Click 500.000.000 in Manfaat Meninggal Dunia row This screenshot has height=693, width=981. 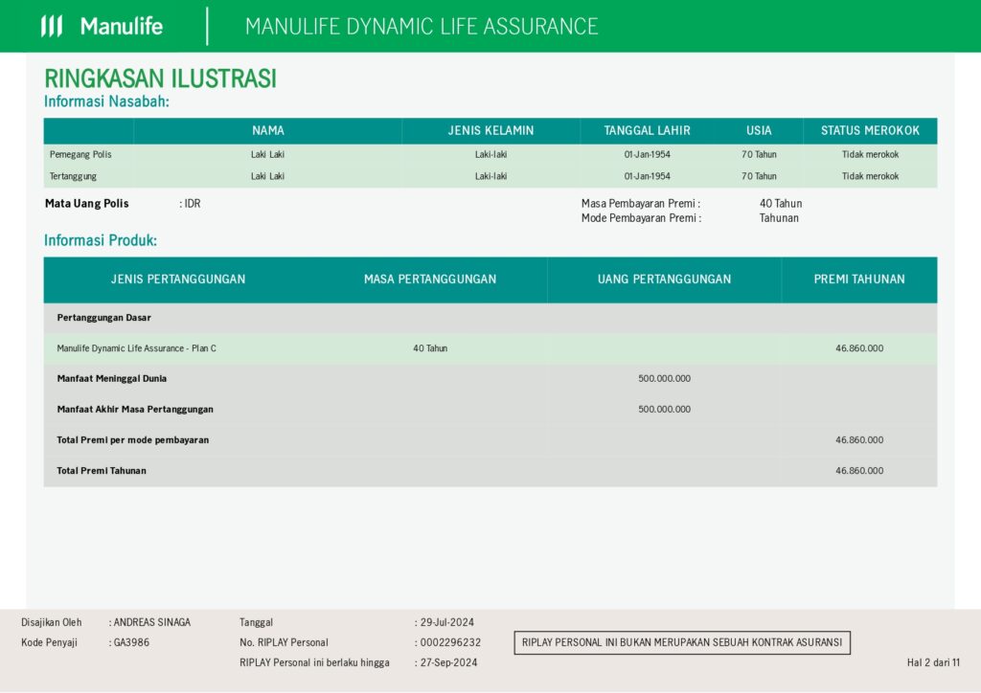665,379
